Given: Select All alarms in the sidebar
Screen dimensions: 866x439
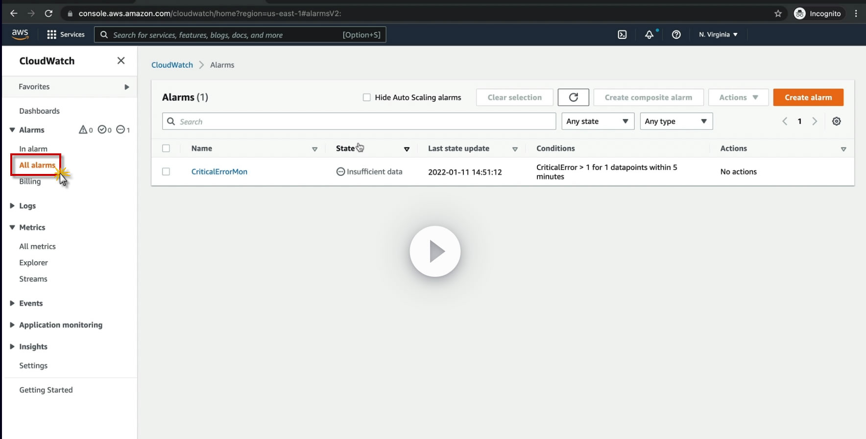Looking at the screenshot, I should 37,165.
